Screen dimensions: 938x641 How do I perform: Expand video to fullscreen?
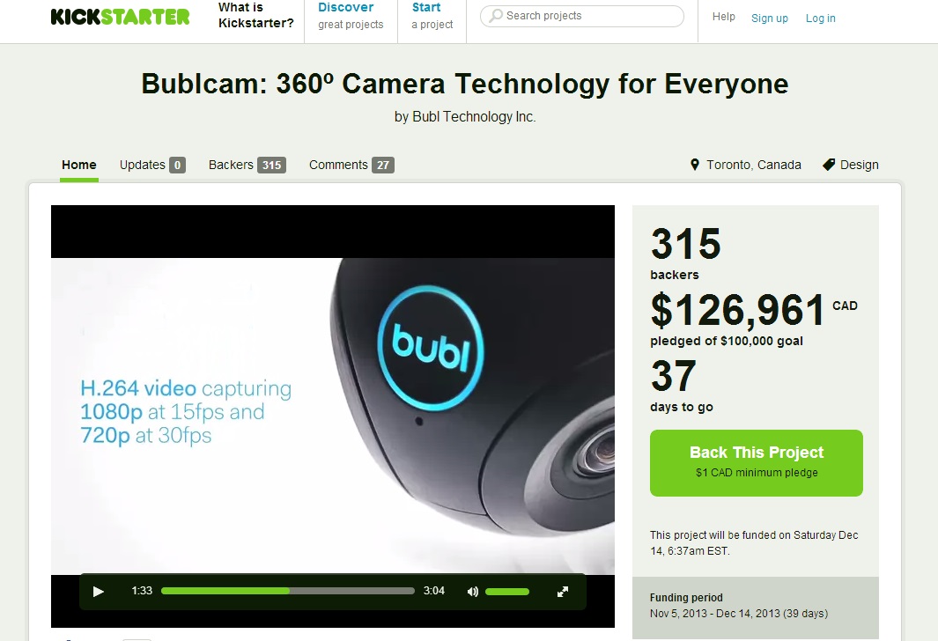[x=562, y=592]
